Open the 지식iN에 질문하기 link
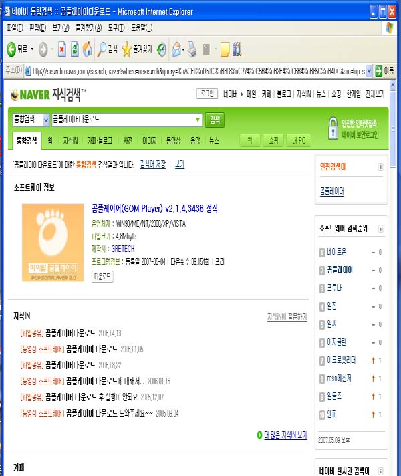 point(287,317)
